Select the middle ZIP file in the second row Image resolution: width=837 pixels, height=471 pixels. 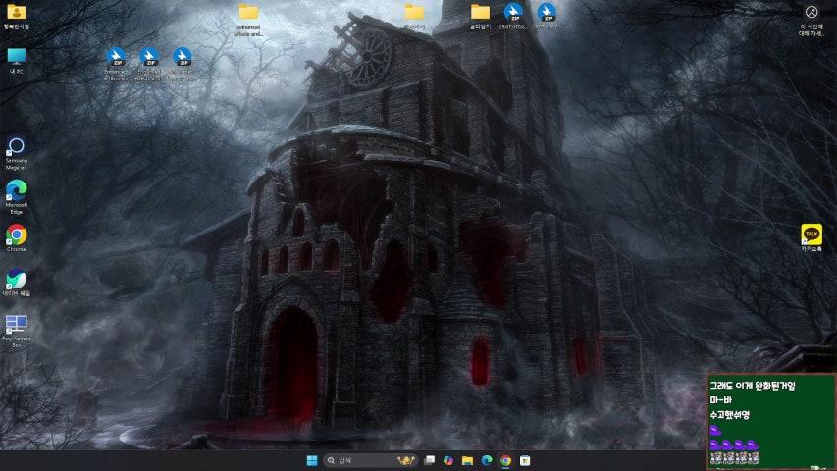(148, 64)
